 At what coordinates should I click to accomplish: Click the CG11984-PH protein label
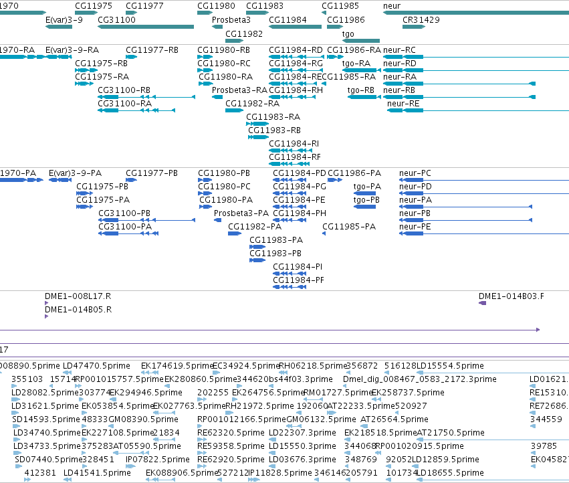tap(300, 213)
